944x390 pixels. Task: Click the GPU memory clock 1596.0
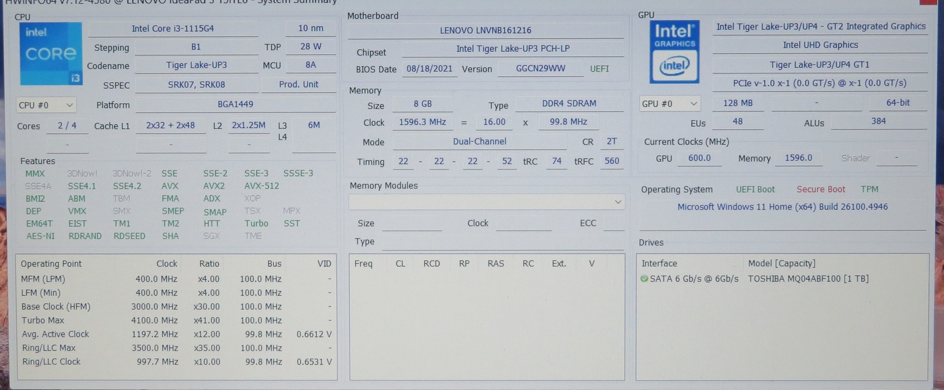[798, 158]
